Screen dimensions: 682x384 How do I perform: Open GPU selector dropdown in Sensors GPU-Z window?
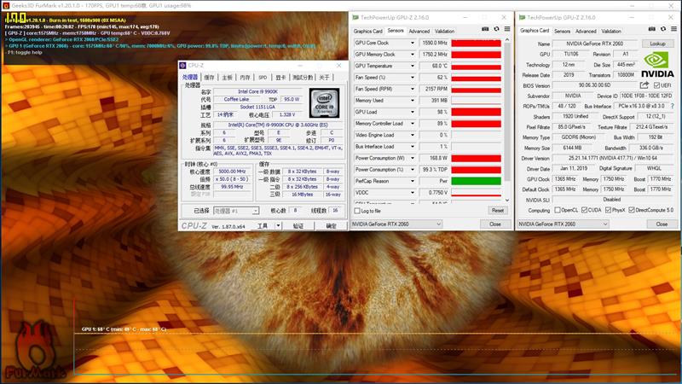coord(438,224)
